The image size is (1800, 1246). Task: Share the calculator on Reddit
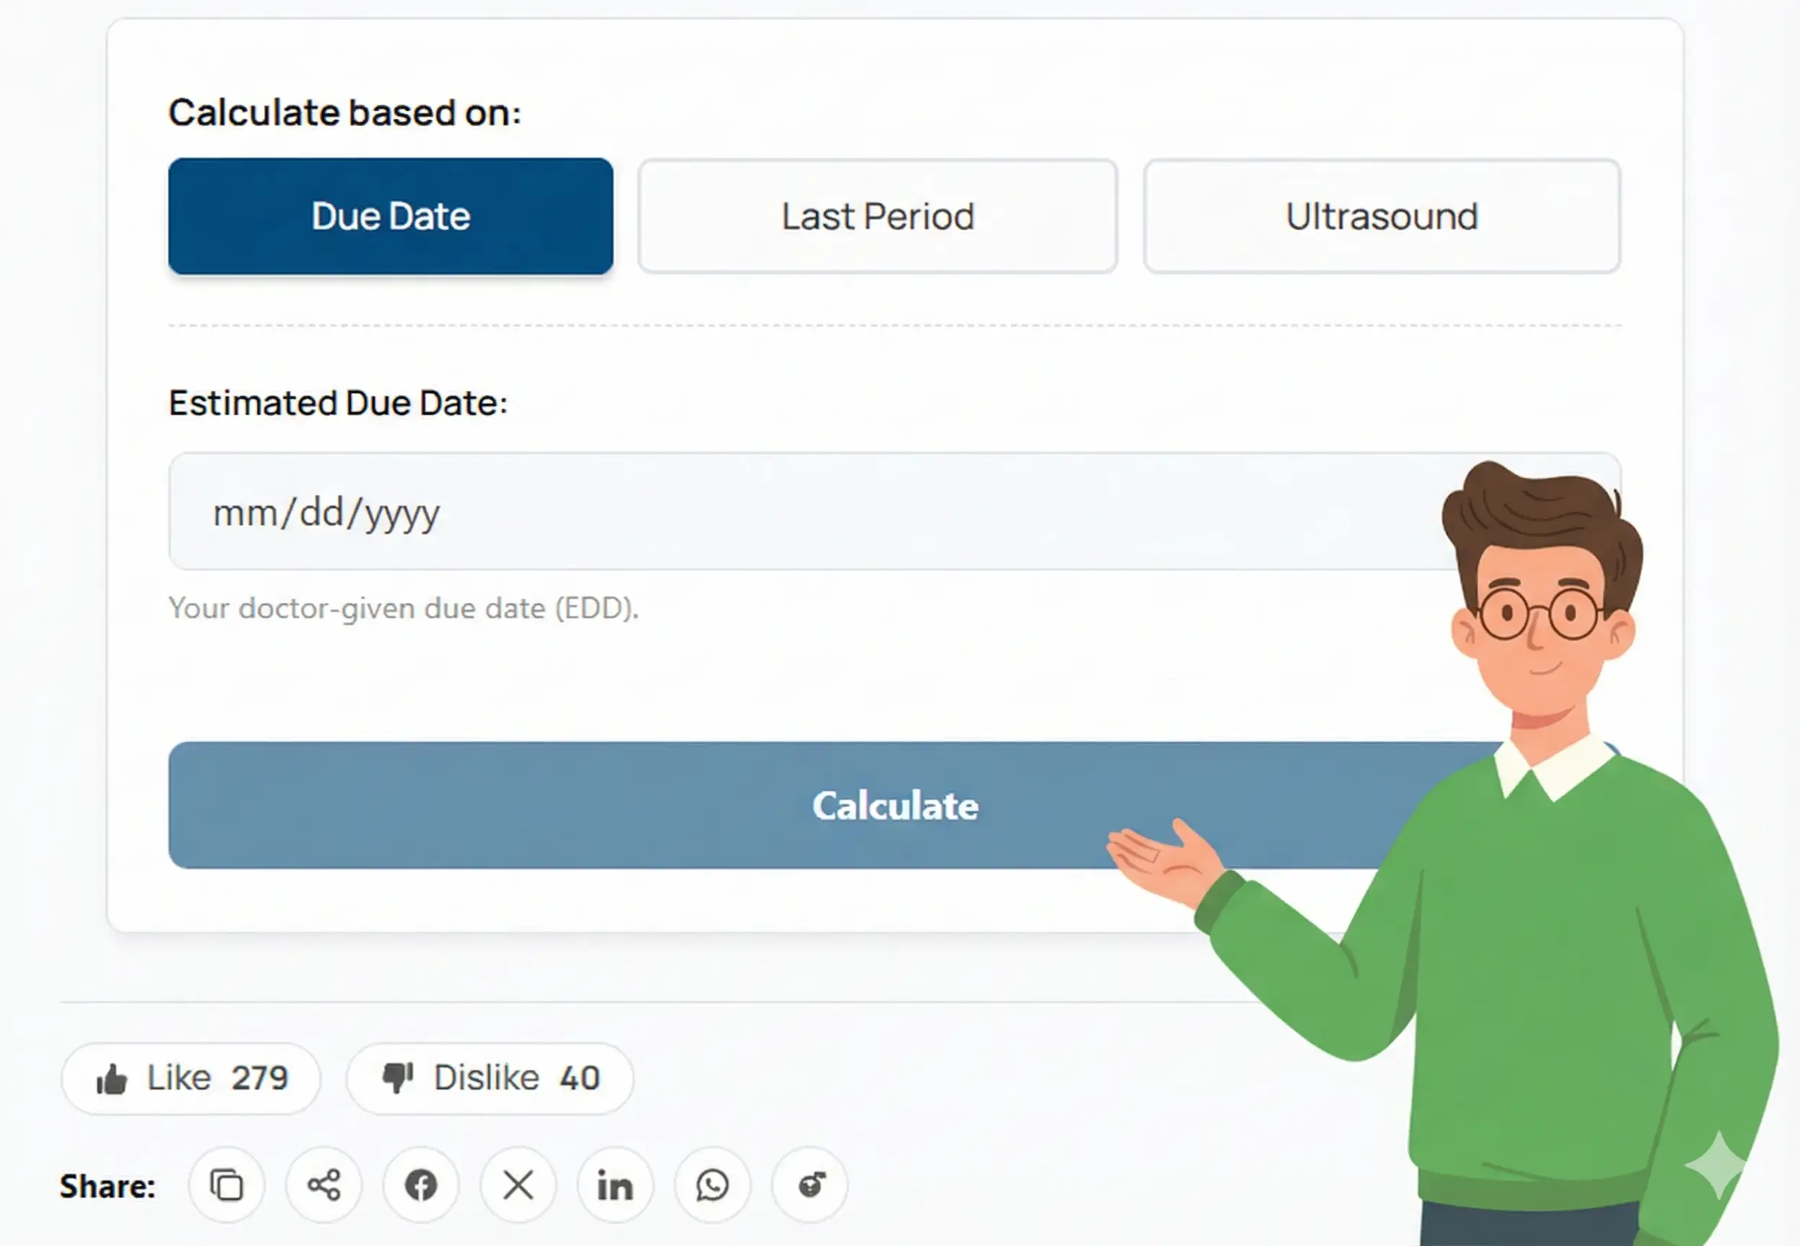pos(809,1185)
